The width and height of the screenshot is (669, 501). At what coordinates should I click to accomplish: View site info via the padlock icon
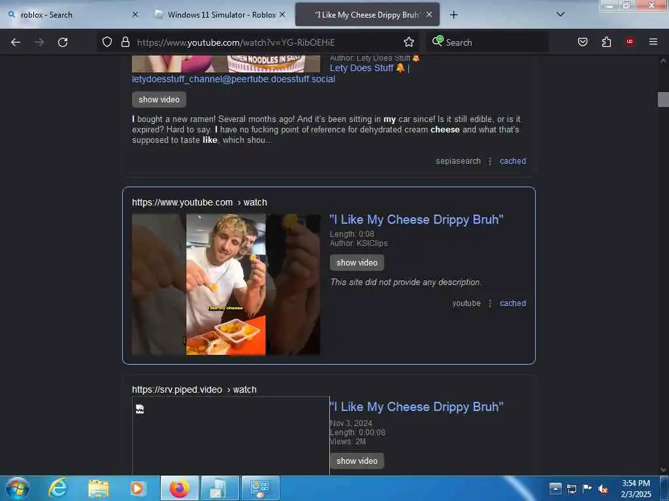(x=125, y=42)
